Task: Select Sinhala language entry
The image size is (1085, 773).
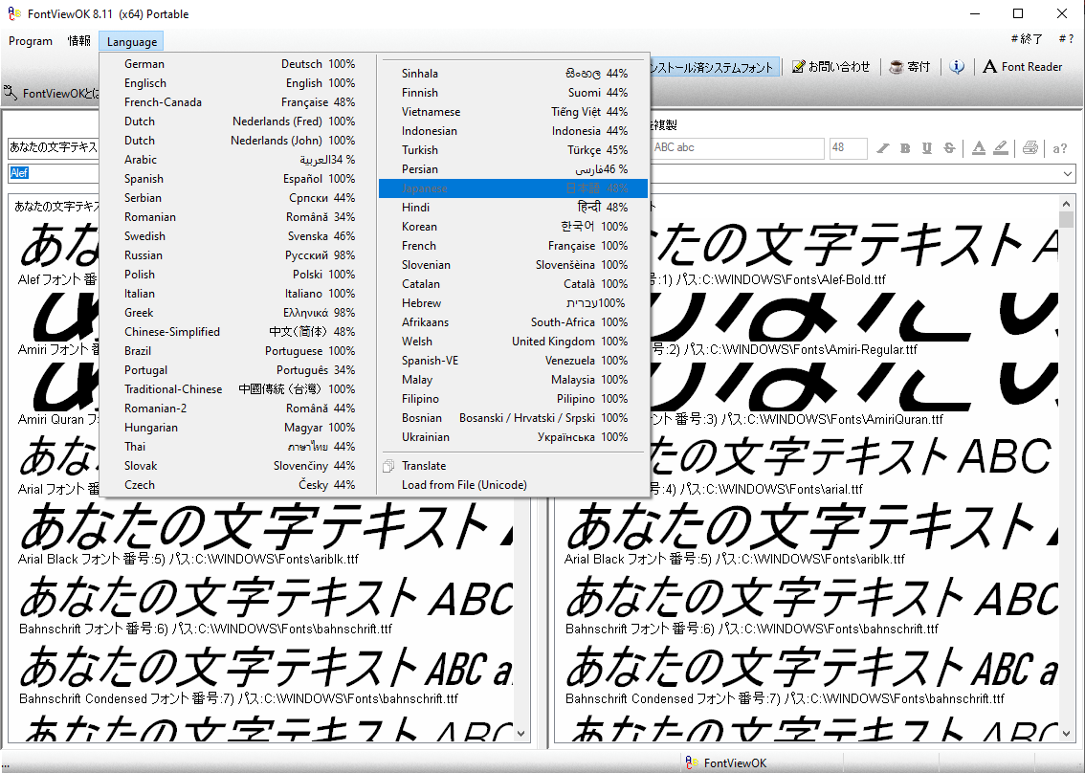Action: 514,74
